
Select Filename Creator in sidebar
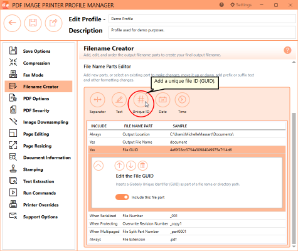point(38,87)
